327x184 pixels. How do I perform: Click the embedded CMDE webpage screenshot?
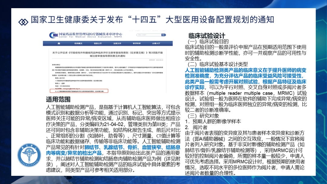click(108, 62)
